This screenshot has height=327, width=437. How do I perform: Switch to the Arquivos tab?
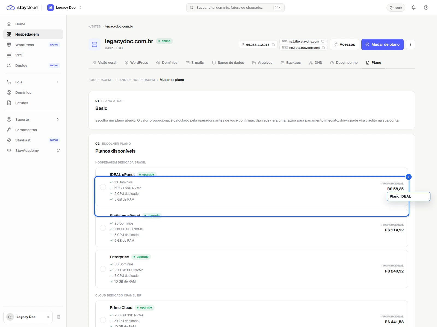[x=262, y=63]
